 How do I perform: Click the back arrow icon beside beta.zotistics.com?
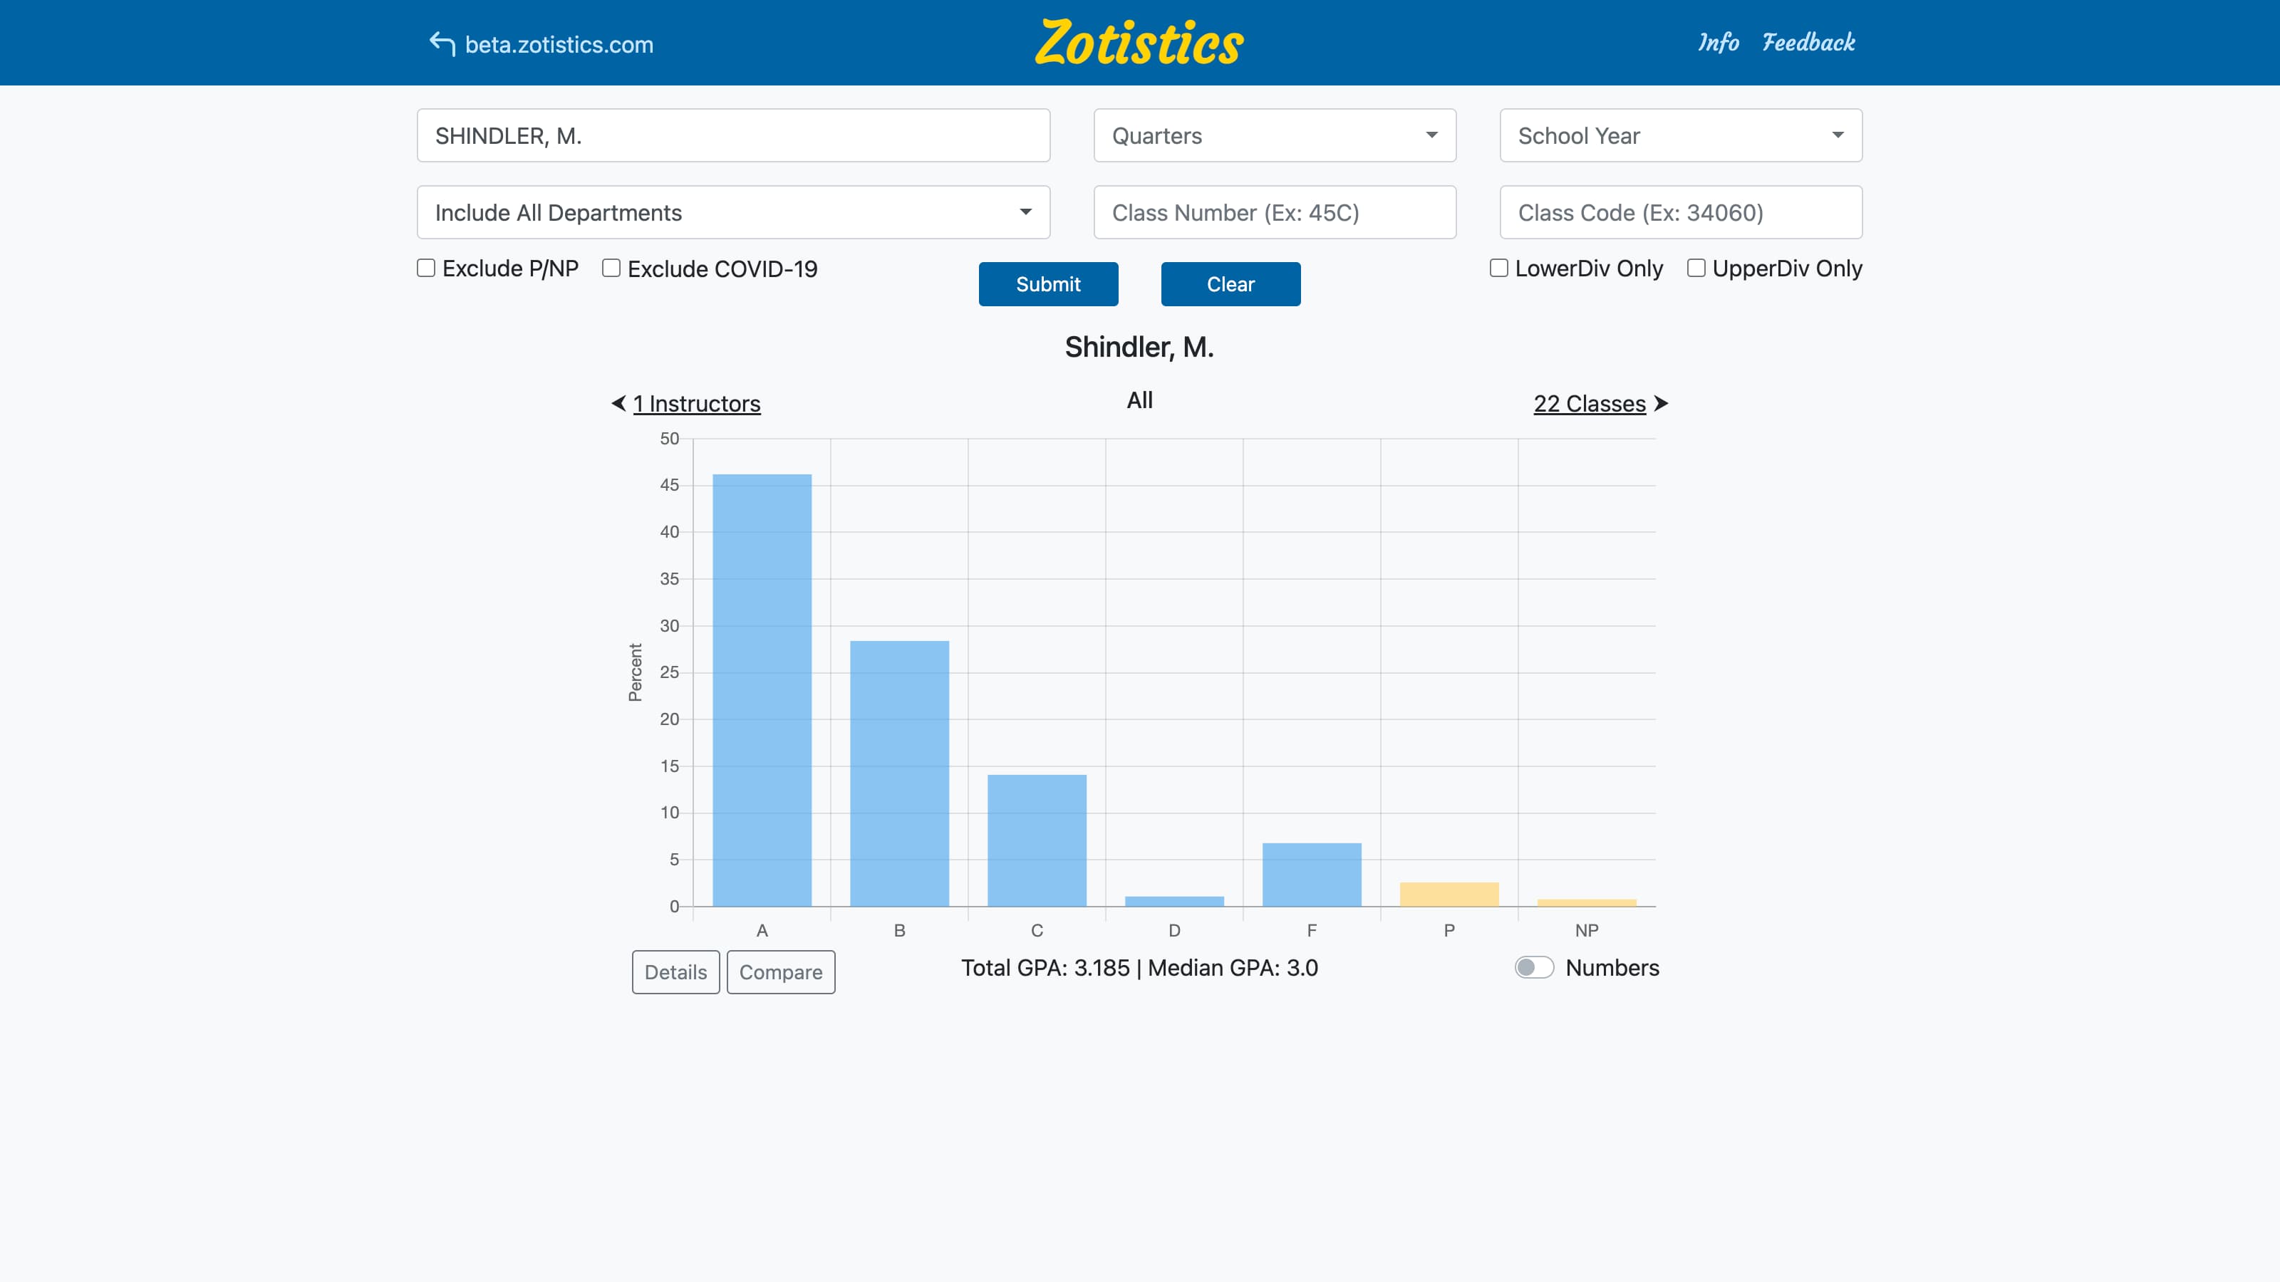[442, 43]
